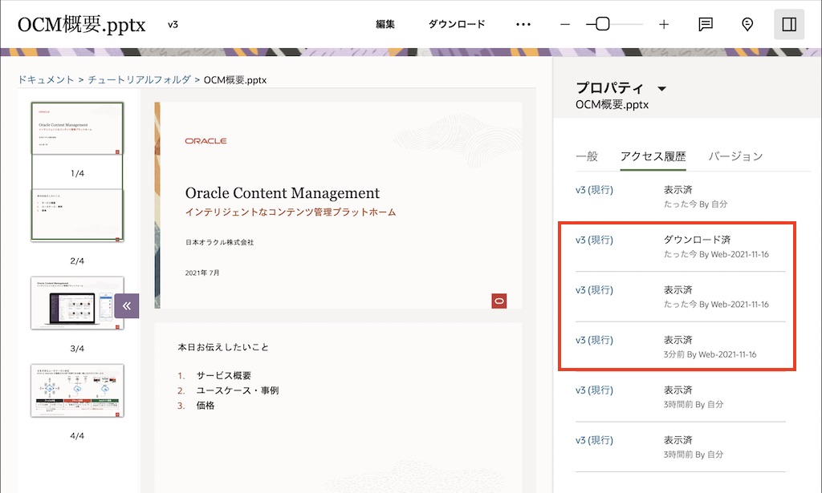Click the comment annotation icon

coord(705,24)
